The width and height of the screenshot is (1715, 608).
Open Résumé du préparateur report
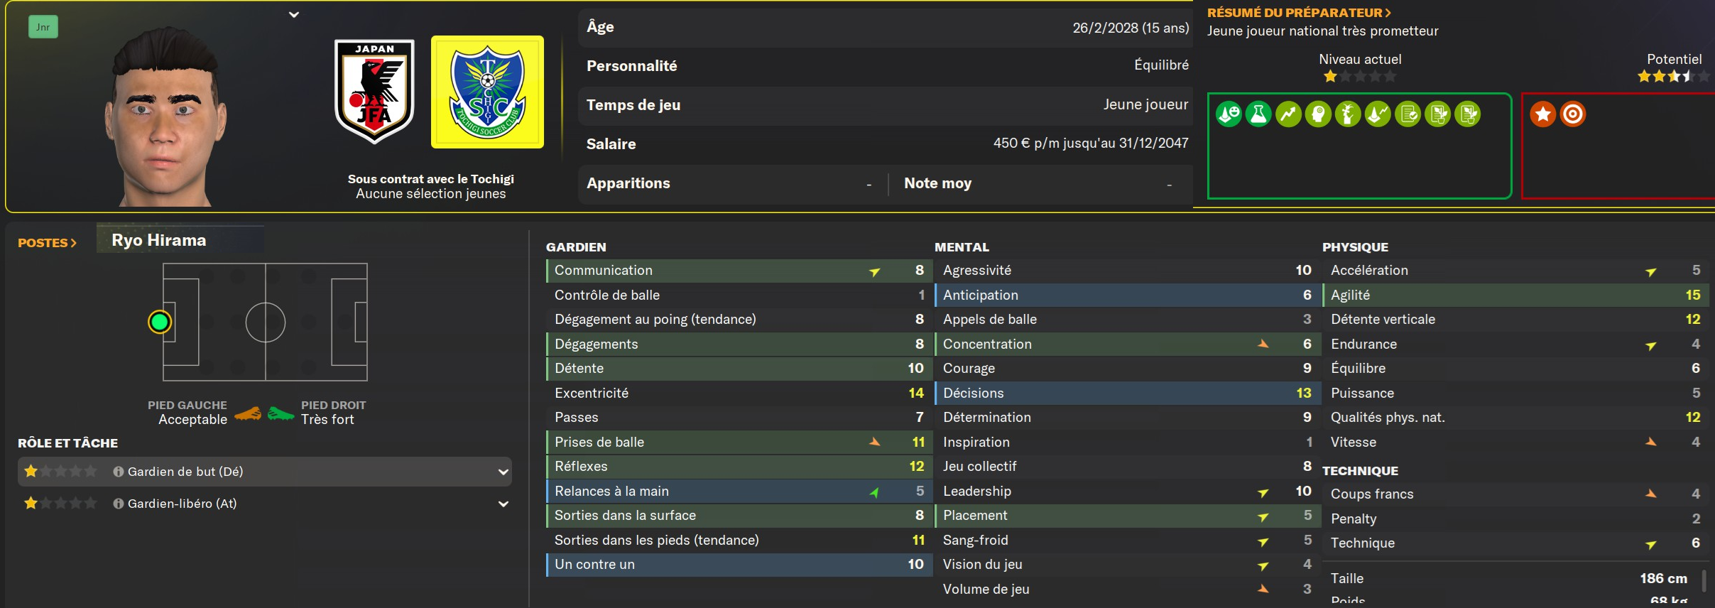click(1299, 13)
